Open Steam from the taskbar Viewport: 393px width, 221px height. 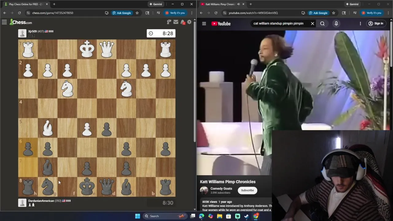point(247,216)
